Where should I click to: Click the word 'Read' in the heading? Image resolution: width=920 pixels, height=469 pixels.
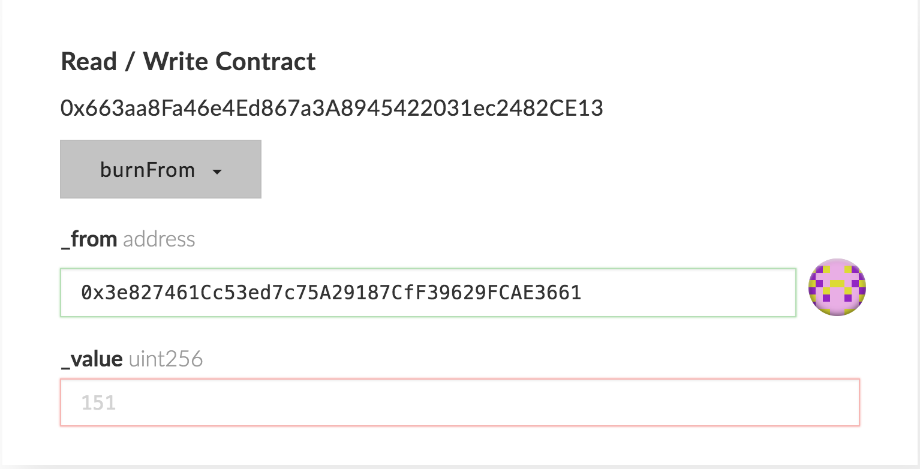[89, 62]
